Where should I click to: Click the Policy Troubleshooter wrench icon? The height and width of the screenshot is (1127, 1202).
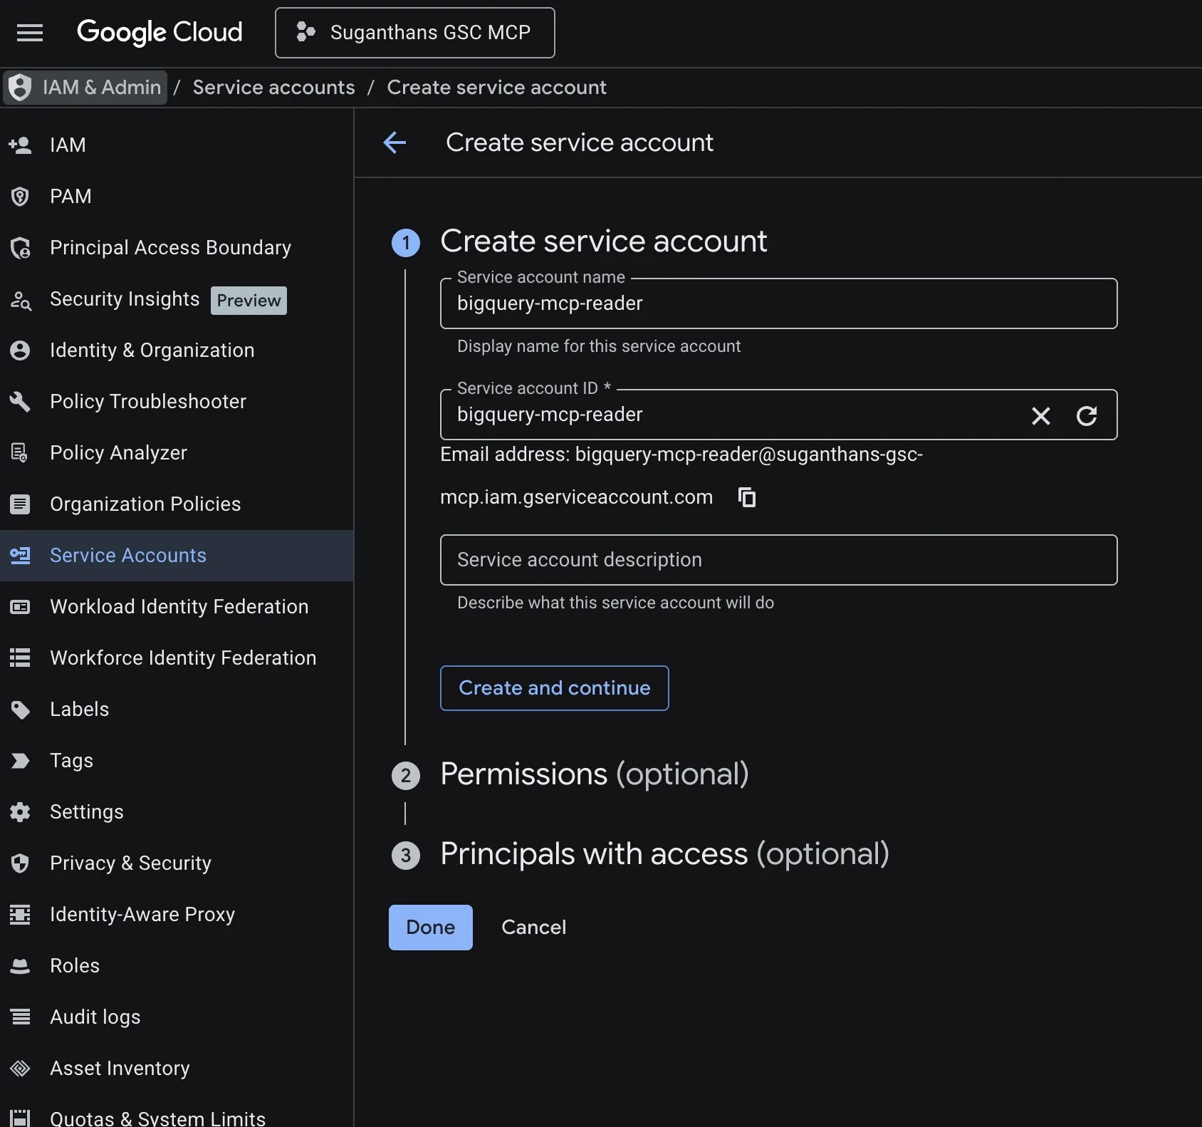pos(20,402)
